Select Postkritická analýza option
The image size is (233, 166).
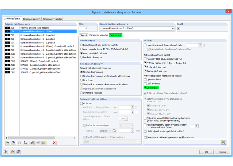click(x=82, y=57)
